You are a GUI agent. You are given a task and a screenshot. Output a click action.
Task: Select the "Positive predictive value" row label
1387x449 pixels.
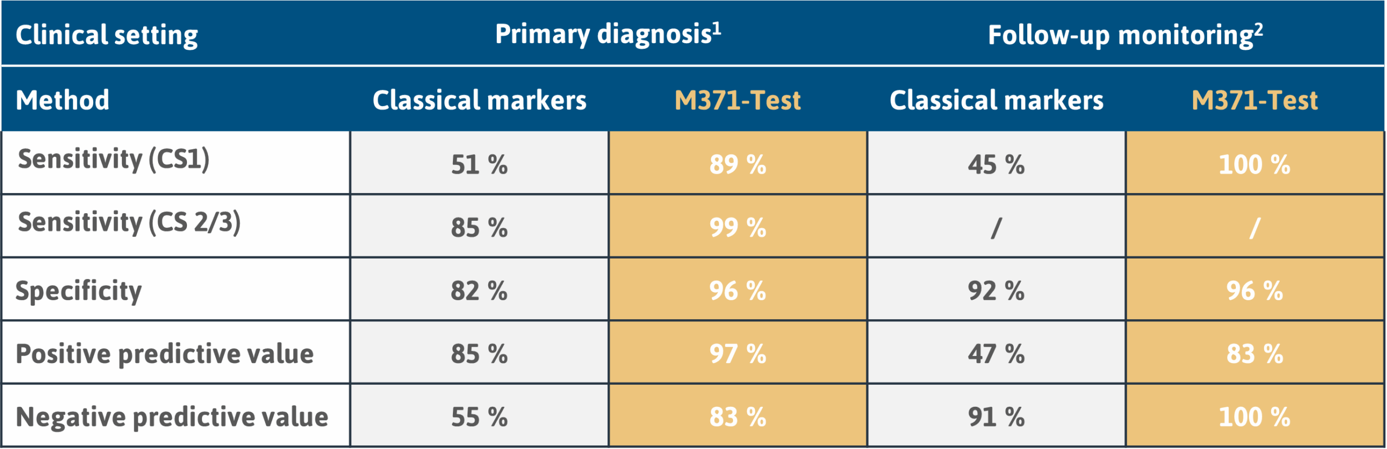(x=165, y=354)
